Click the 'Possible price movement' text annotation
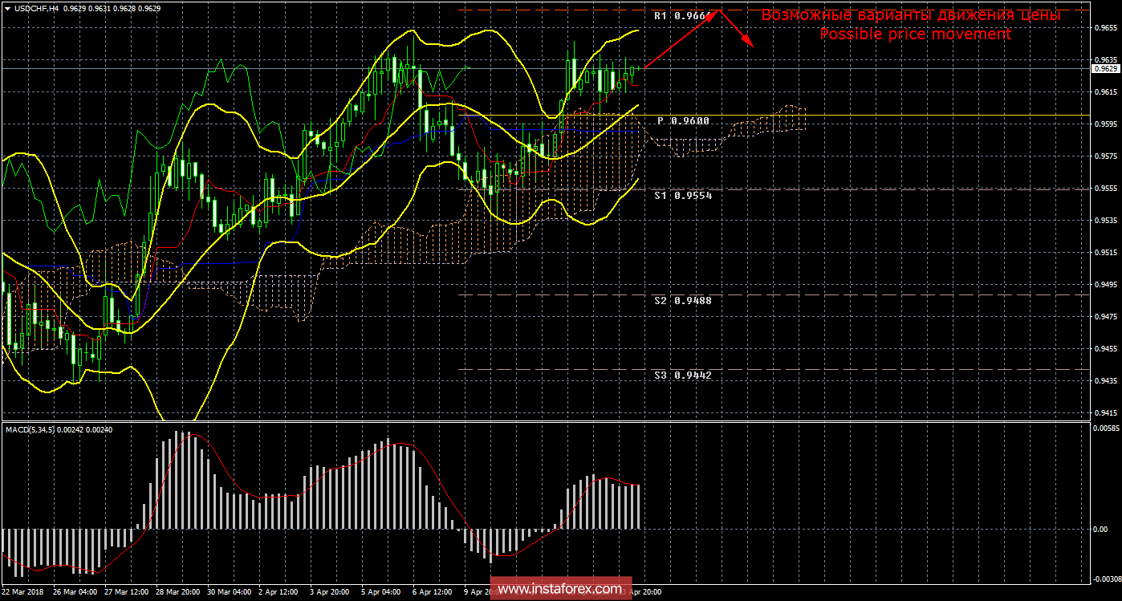The height and width of the screenshot is (601, 1122). pos(915,35)
